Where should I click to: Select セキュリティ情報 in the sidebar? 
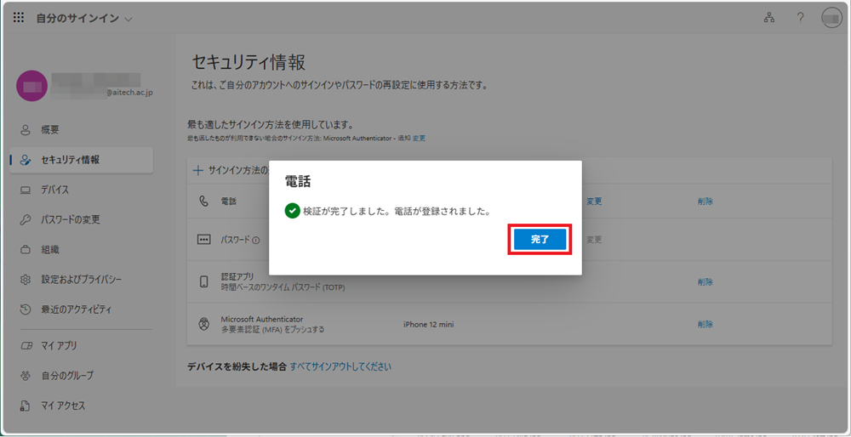70,160
